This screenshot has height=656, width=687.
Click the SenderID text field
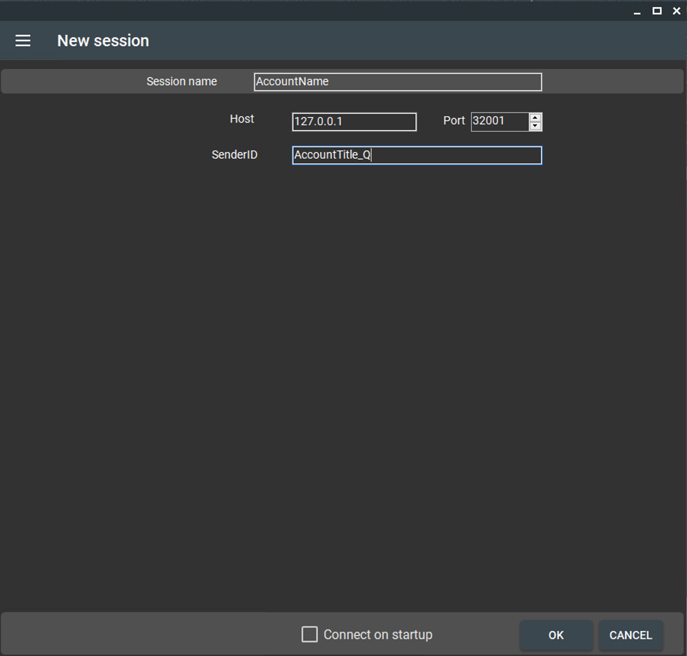(416, 155)
